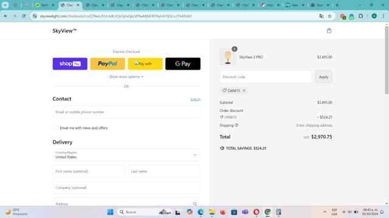Viewport: 389px width, 218px height.
Task: Open the Windows Start menu
Action: (x=111, y=212)
